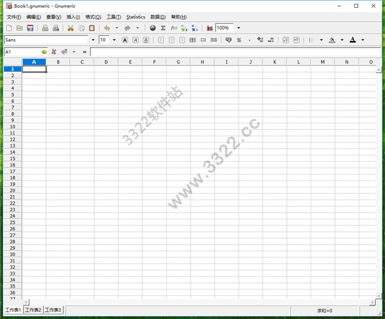Split merged cells icon
The height and width of the screenshot is (319, 385).
click(214, 40)
